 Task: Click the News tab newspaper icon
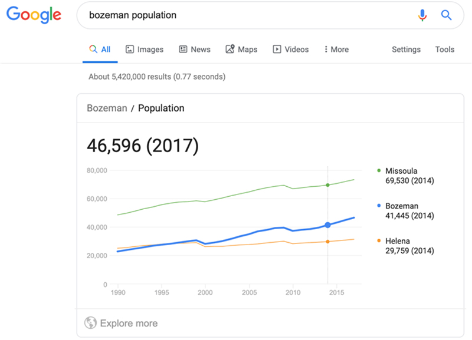click(x=183, y=49)
